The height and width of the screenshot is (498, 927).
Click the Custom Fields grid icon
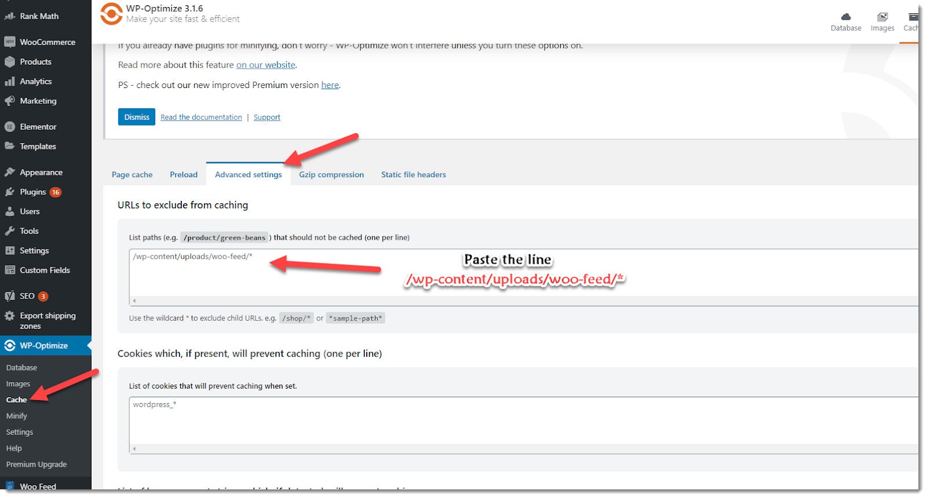tap(10, 270)
